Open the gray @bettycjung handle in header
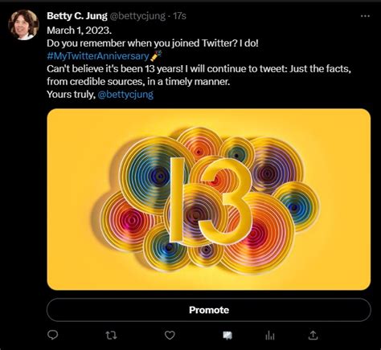Viewport: 381px width, 350px height. pos(137,16)
